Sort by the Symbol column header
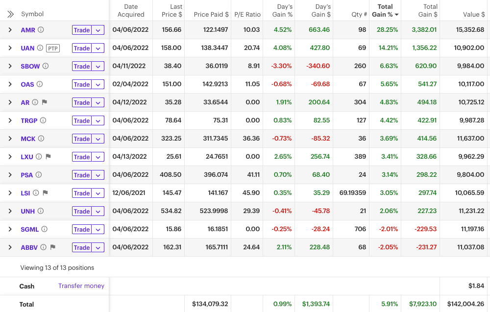Image resolution: width=490 pixels, height=312 pixels. coord(32,14)
